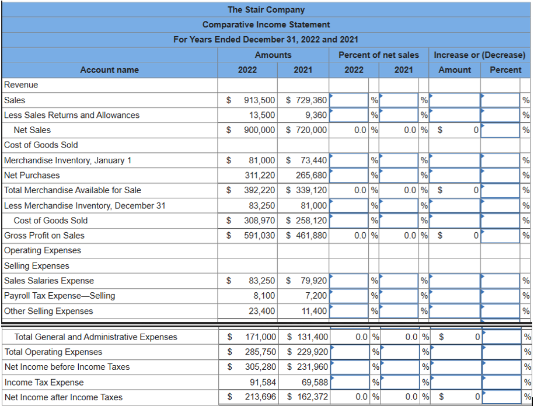Image resolution: width=534 pixels, height=406 pixels.
Task: Click Increase Percent cell for Net Income after Income Taxes
Action: (499, 397)
